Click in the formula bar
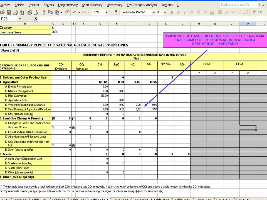Image resolution: width=267 pixels, height=200 pixels. 152,19
